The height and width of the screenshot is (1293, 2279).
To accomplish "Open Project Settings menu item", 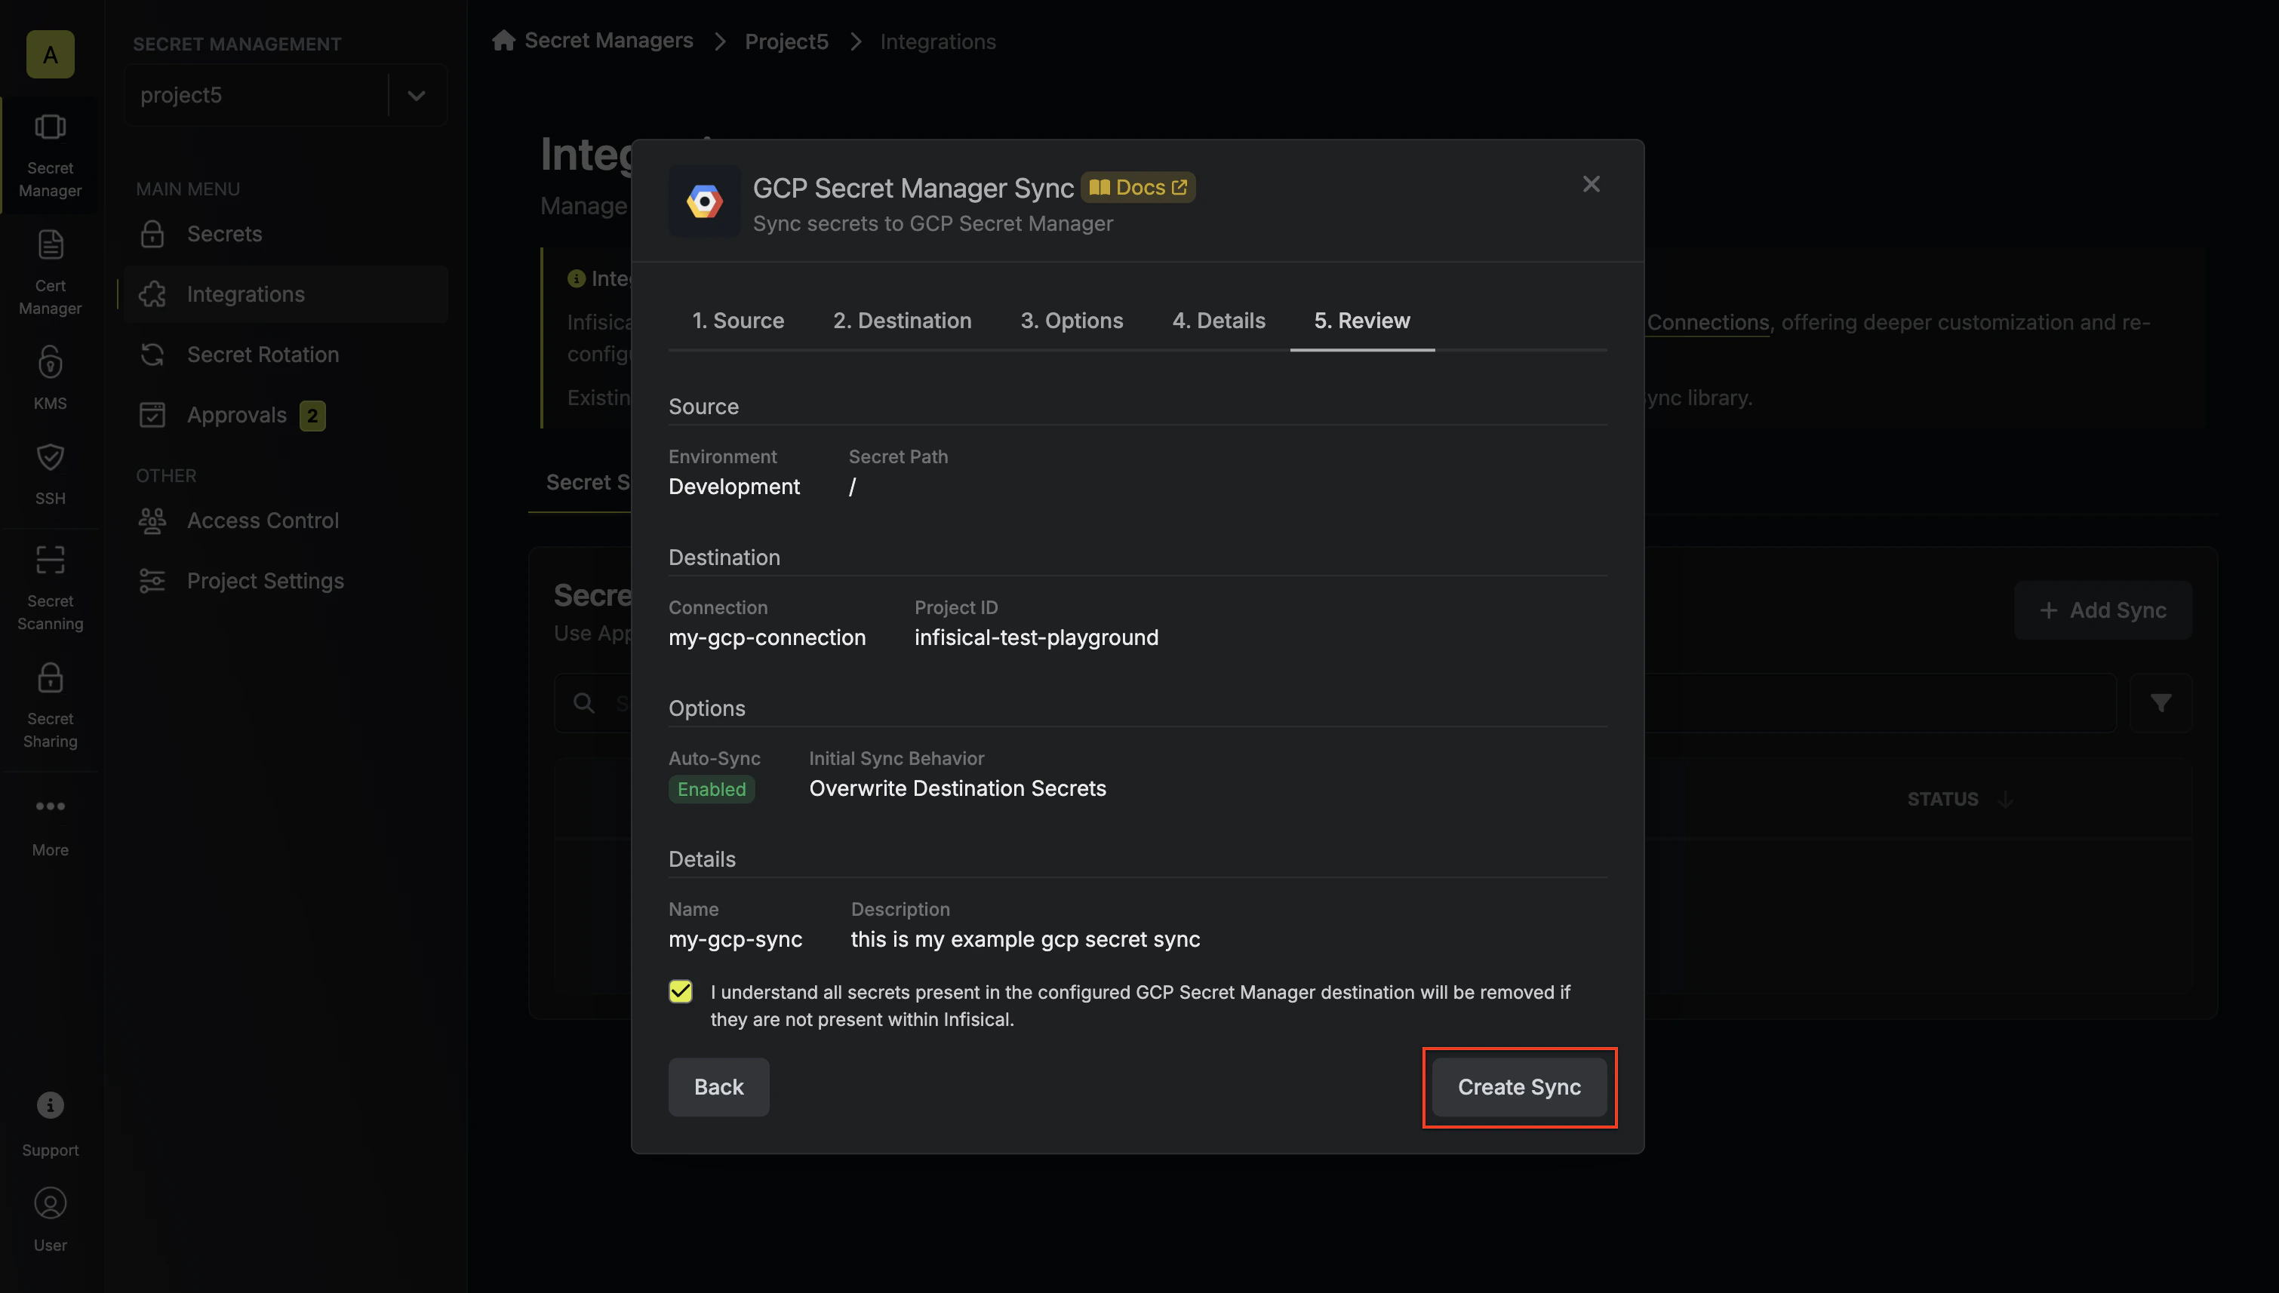I will click(286, 581).
